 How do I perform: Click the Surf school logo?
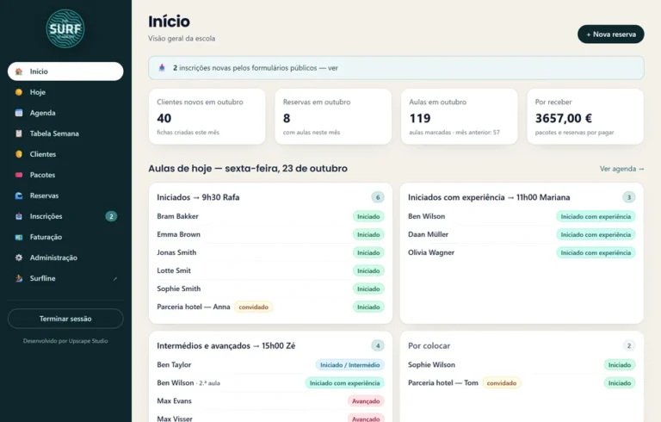[65, 28]
